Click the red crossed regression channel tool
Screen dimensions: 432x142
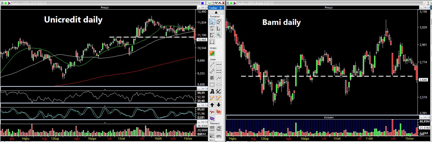pos(219,112)
